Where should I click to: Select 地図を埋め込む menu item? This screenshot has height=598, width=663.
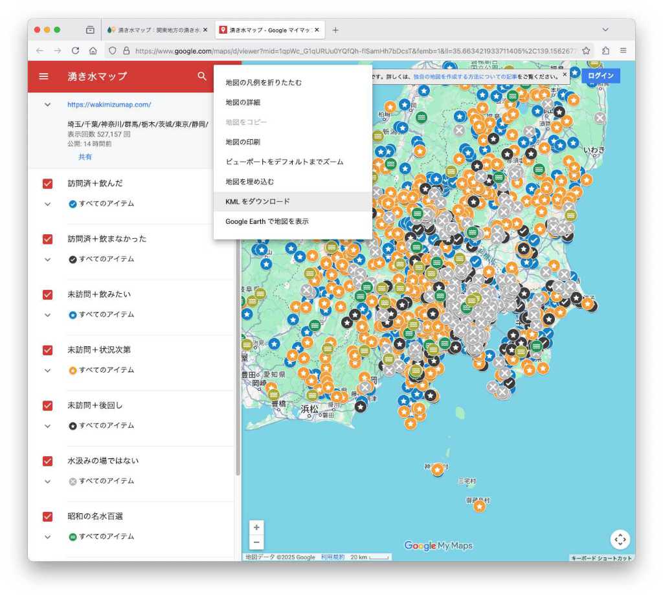(x=293, y=182)
